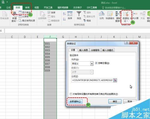Select the cell containing 0009

pos(50,70)
